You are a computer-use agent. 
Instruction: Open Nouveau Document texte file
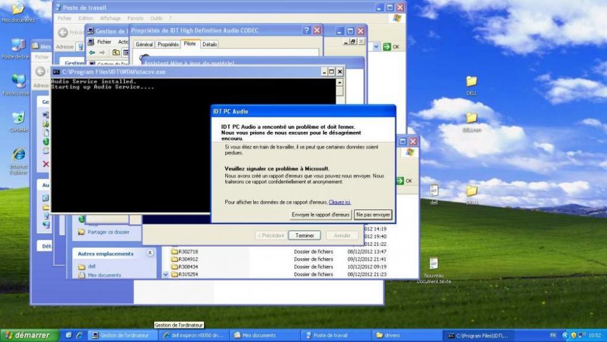pyautogui.click(x=433, y=264)
